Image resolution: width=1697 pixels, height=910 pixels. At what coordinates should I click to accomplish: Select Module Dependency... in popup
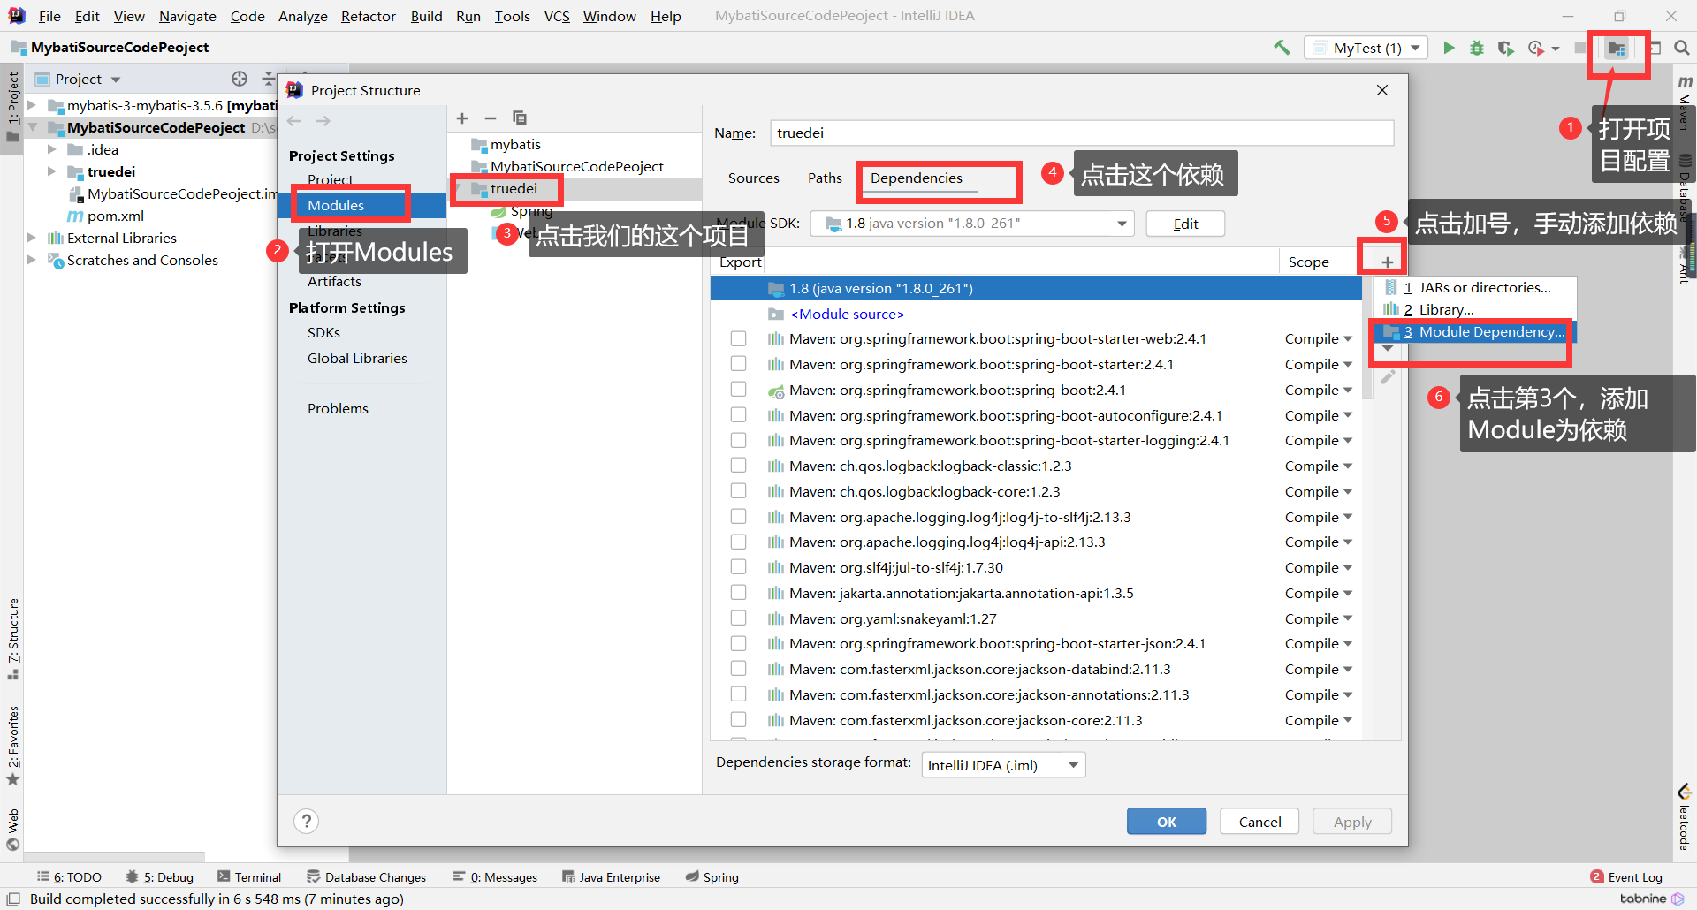[1474, 332]
